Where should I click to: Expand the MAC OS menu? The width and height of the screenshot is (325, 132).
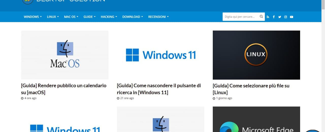71,17
